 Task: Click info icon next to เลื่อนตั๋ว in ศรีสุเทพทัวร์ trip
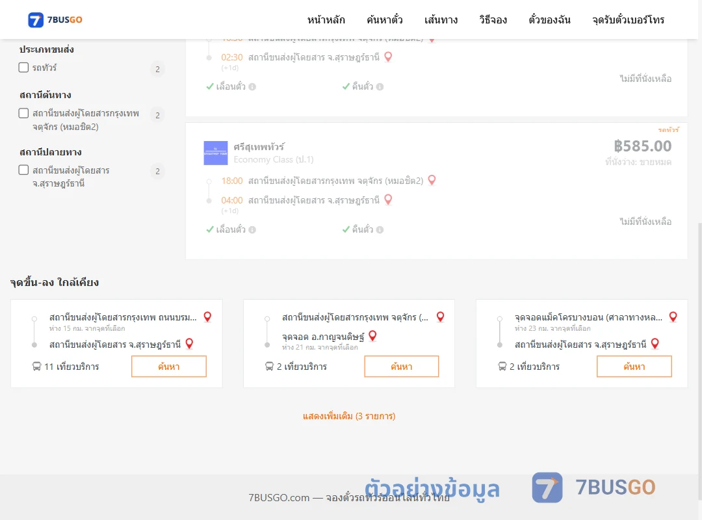pyautogui.click(x=252, y=229)
